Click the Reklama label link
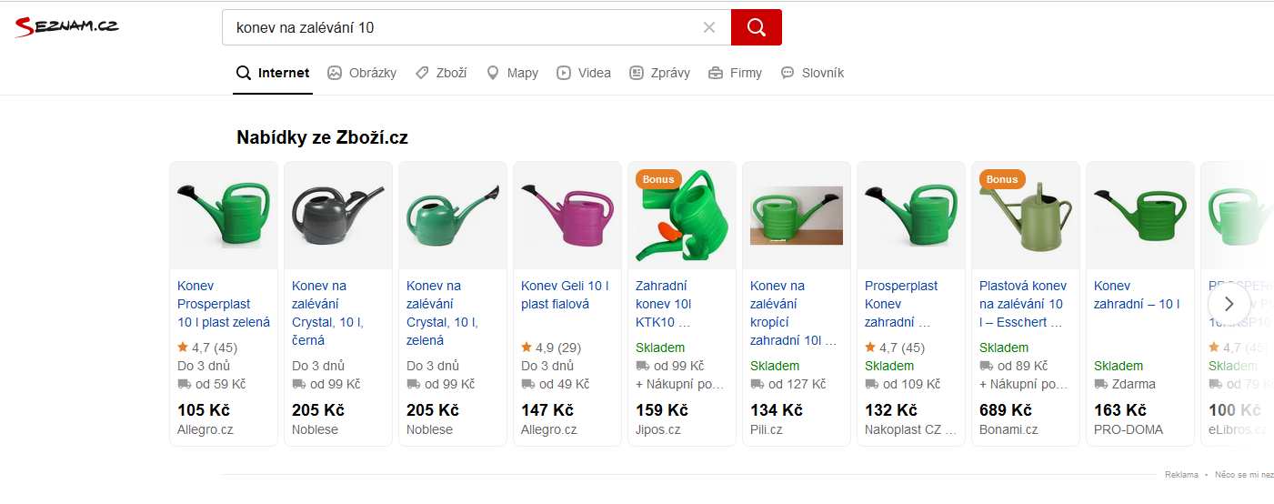The height and width of the screenshot is (504, 1274). [x=1181, y=475]
